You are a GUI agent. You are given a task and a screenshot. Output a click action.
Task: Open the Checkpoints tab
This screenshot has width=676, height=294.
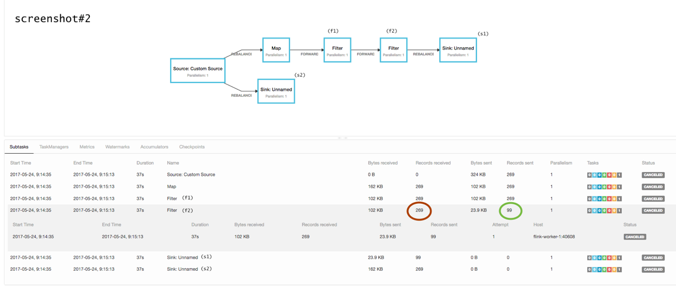[x=192, y=147]
